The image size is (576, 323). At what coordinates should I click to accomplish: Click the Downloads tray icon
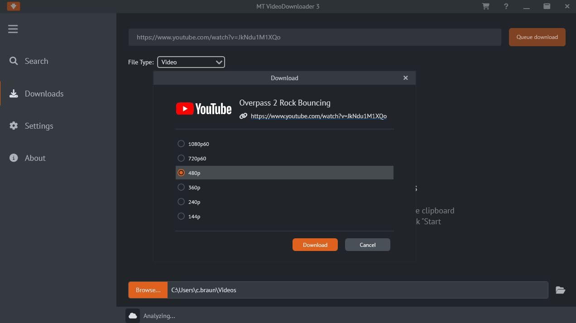pyautogui.click(x=14, y=94)
